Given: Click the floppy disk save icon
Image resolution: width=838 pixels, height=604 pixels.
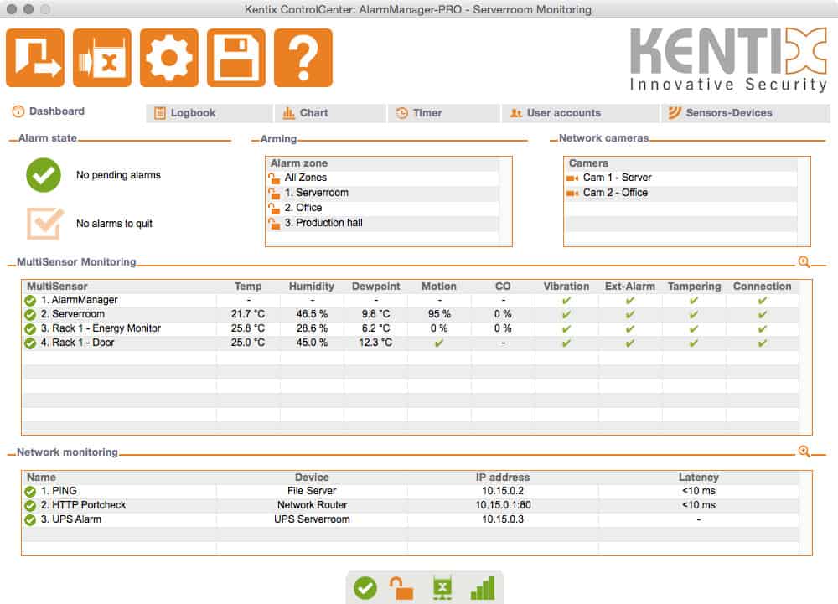Looking at the screenshot, I should point(236,58).
